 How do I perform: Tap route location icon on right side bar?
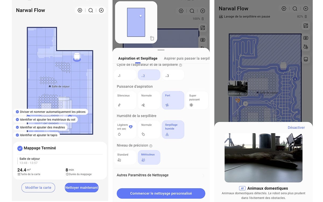point(306,47)
